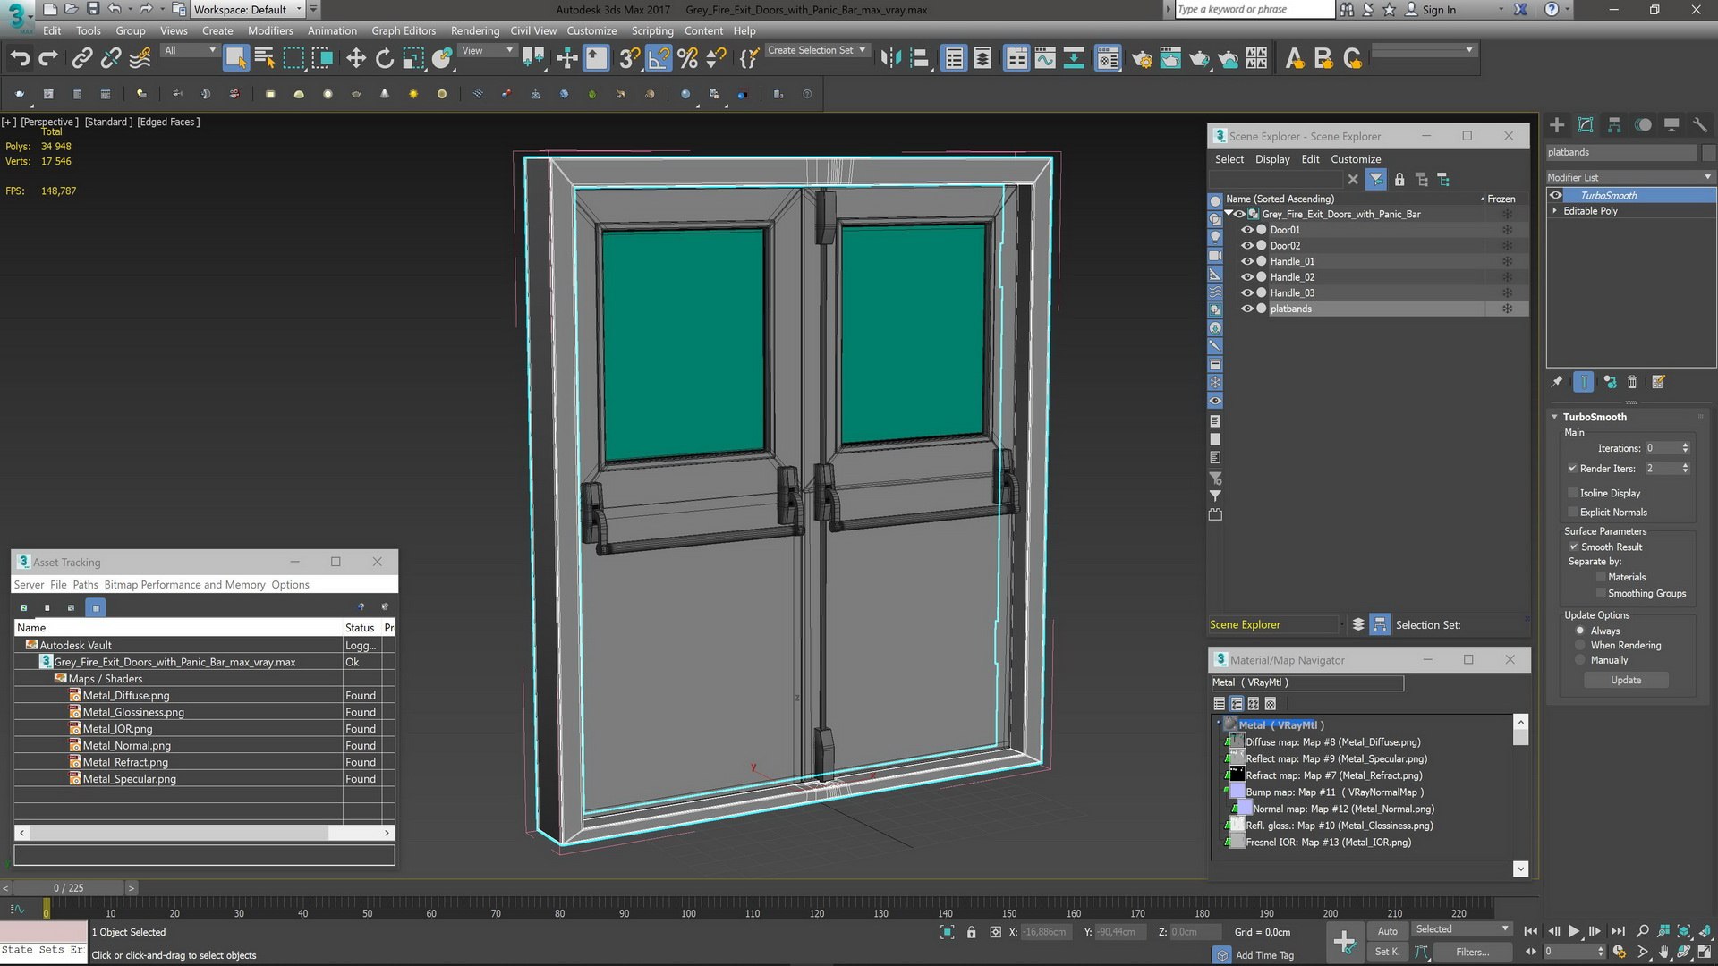Viewport: 1718px width, 966px height.
Task: Open the Rendering menu
Action: 474,30
